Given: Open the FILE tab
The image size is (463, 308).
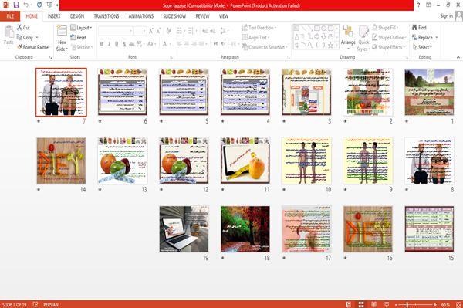Looking at the screenshot, I should [10, 16].
